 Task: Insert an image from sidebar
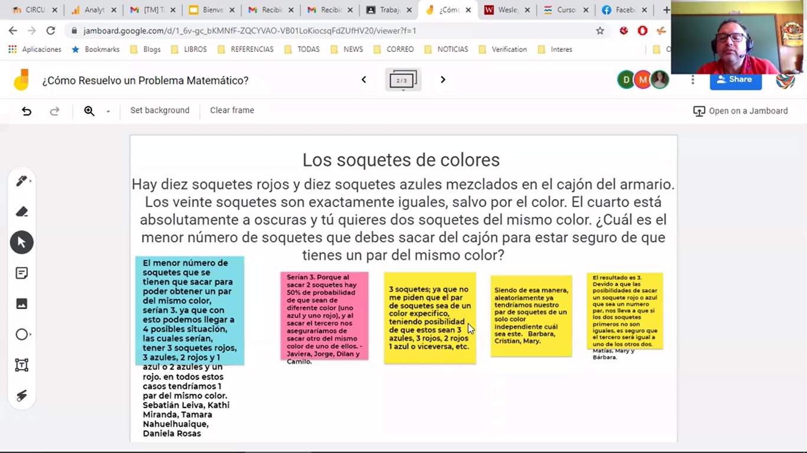pyautogui.click(x=22, y=304)
